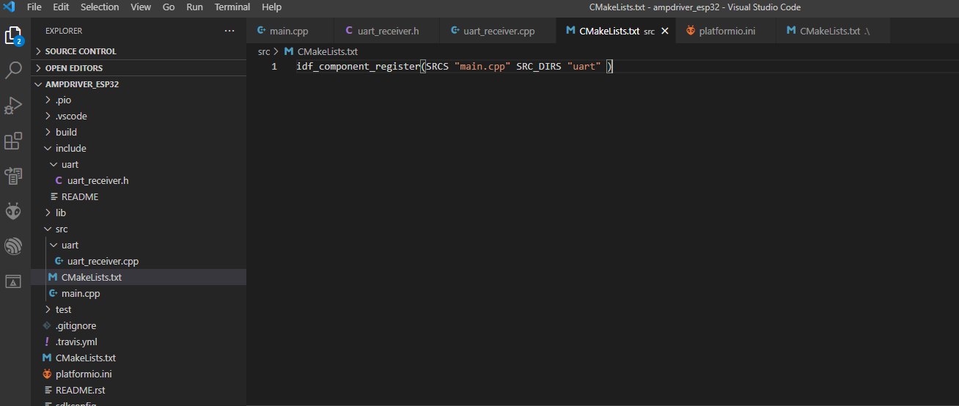Image resolution: width=959 pixels, height=406 pixels.
Task: Open Run and Debug view icon
Action: coord(14,106)
